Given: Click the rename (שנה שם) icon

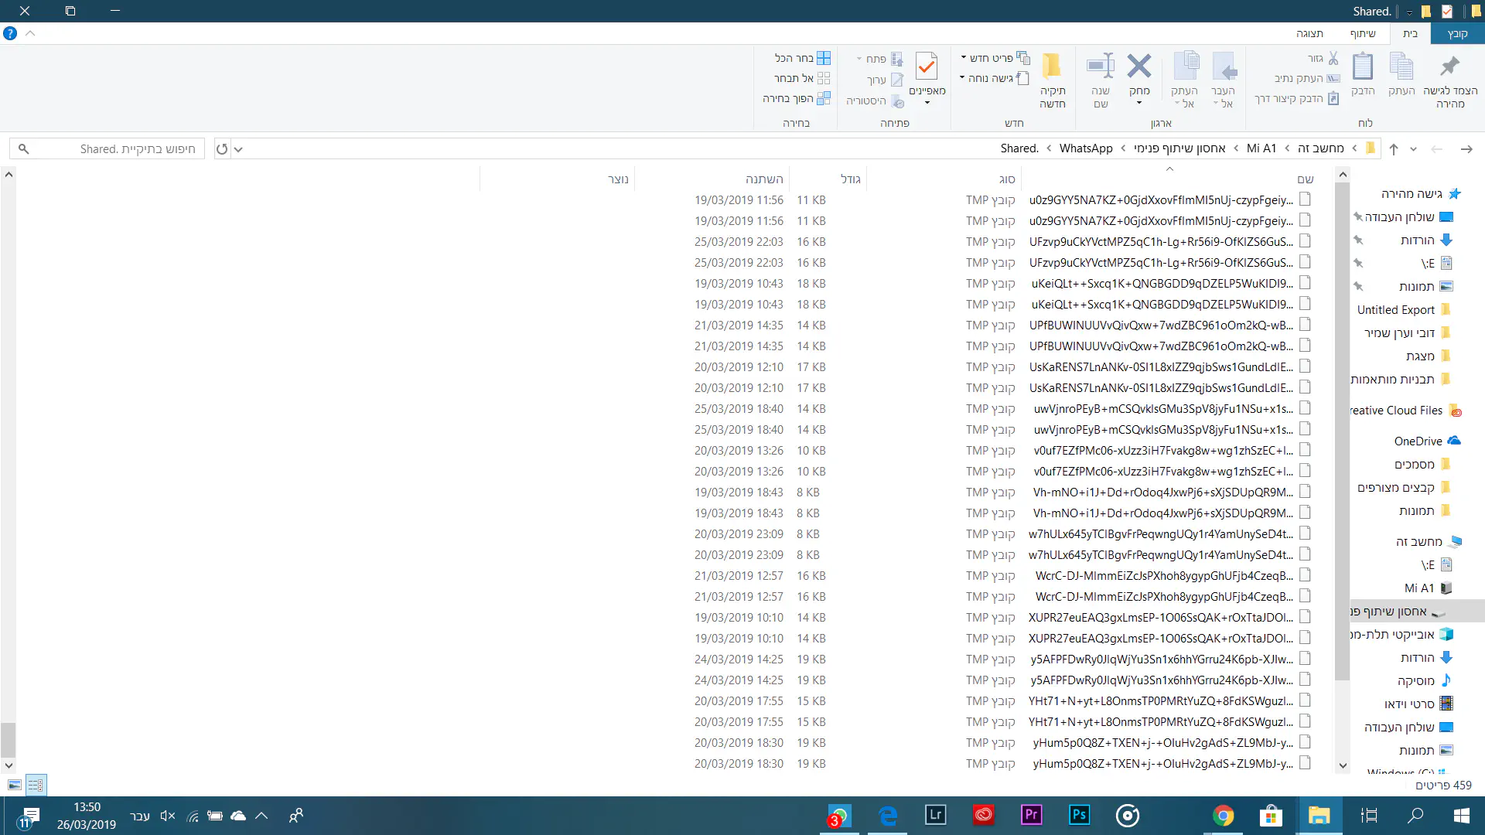Looking at the screenshot, I should [1101, 67].
